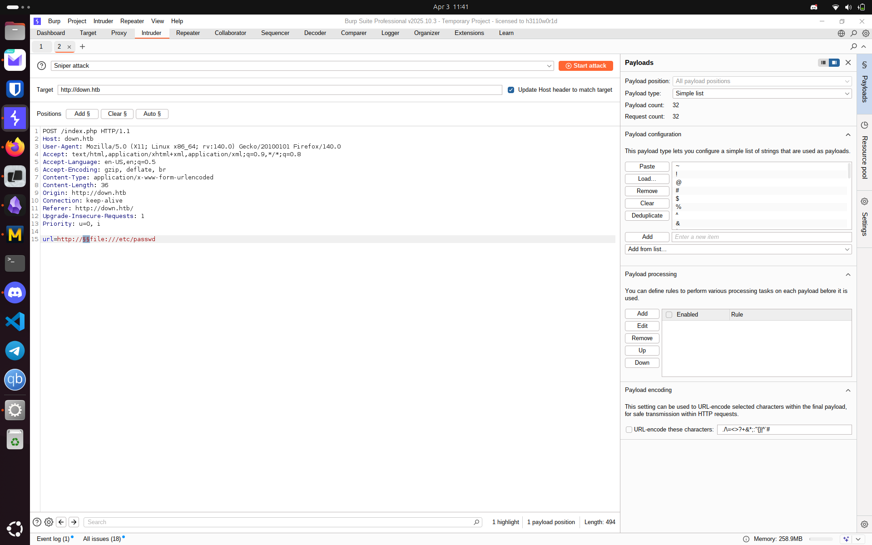
Task: Click the Enter a new item field
Action: click(x=761, y=237)
